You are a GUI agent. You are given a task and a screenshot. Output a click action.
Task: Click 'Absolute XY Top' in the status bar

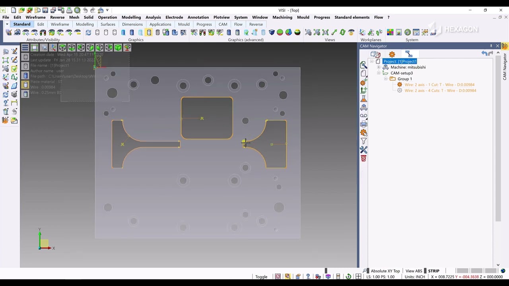click(x=385, y=271)
